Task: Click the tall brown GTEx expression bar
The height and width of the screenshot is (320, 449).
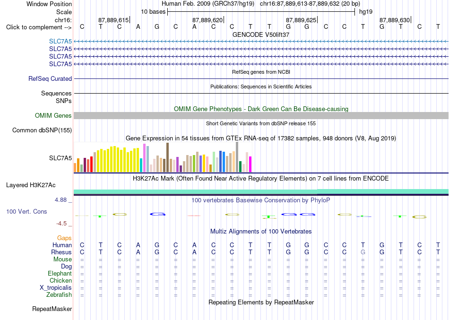Action: coord(167,157)
